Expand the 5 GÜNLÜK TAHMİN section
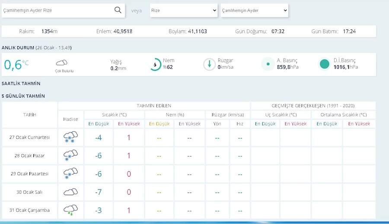389x224 pixels. tap(23, 96)
